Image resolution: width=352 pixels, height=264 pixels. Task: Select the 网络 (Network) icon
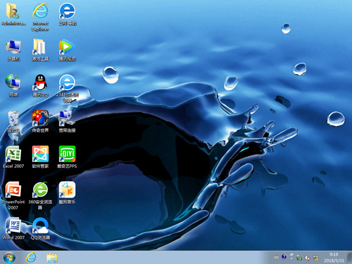(x=13, y=82)
